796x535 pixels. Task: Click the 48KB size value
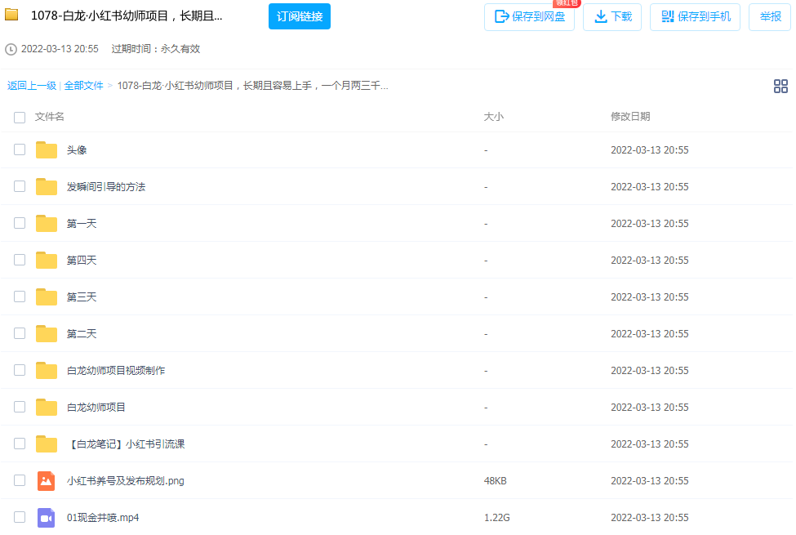(x=495, y=480)
